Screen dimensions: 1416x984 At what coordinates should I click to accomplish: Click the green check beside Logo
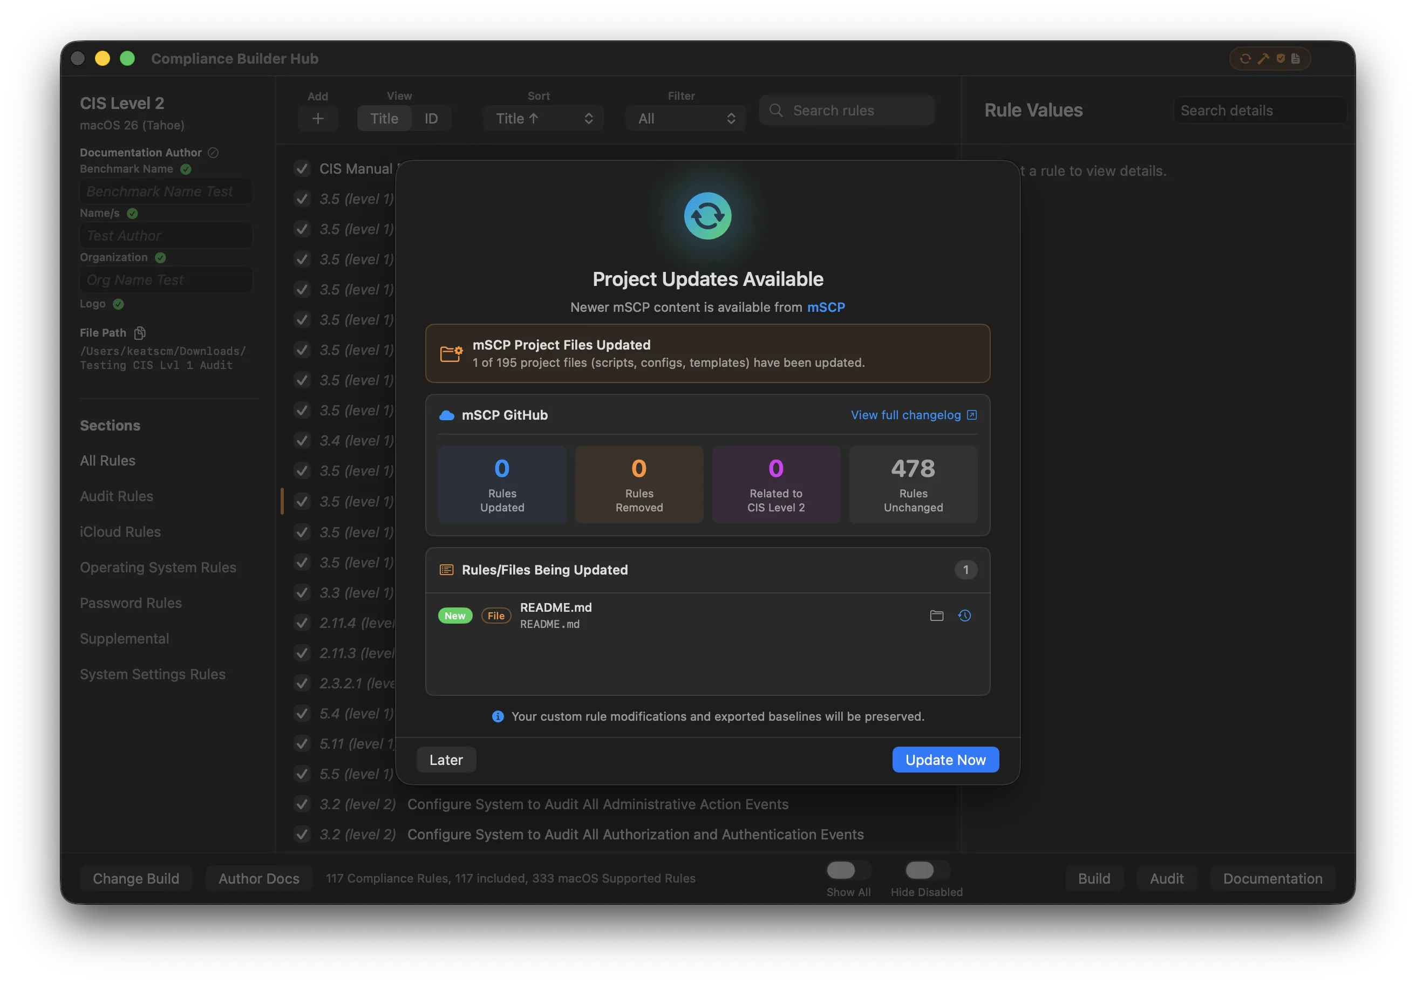[x=118, y=304]
